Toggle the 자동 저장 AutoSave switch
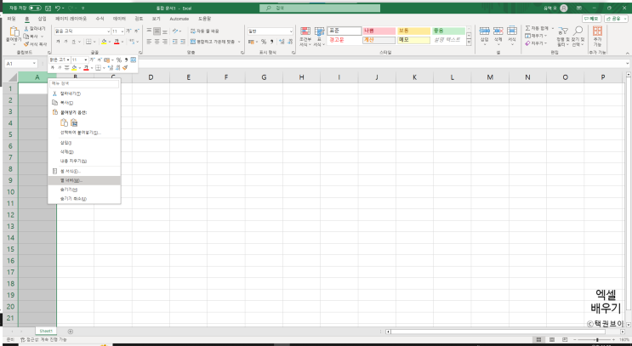The image size is (632, 346). tap(35, 8)
